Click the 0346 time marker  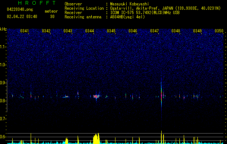(x=133, y=31)
